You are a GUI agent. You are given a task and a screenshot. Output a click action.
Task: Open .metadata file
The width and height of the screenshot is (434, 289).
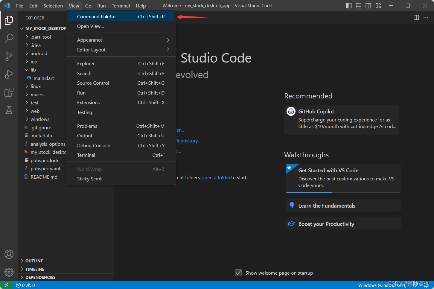coord(41,136)
